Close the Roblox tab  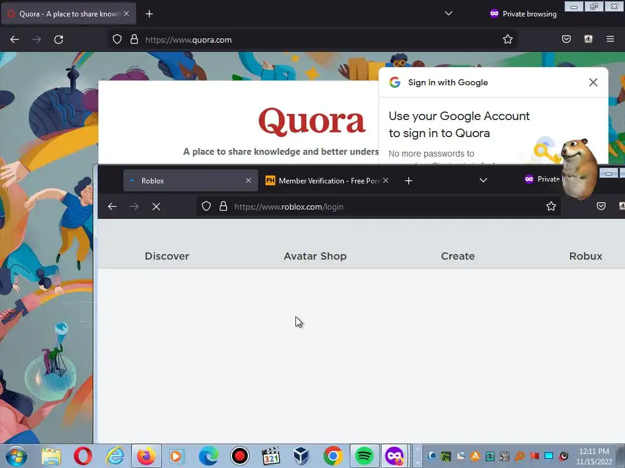coord(248,180)
